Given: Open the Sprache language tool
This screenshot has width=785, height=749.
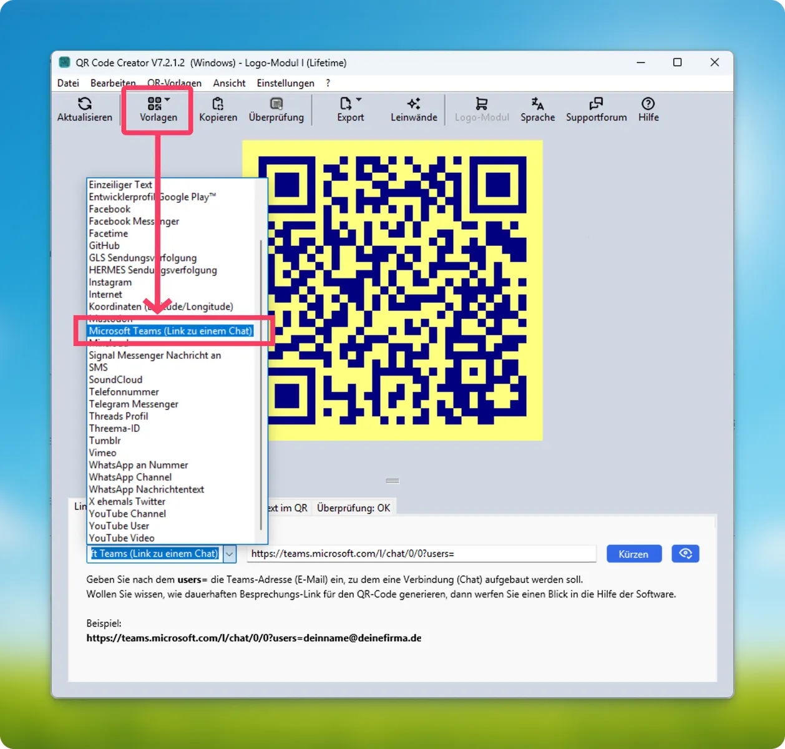Looking at the screenshot, I should (x=537, y=109).
